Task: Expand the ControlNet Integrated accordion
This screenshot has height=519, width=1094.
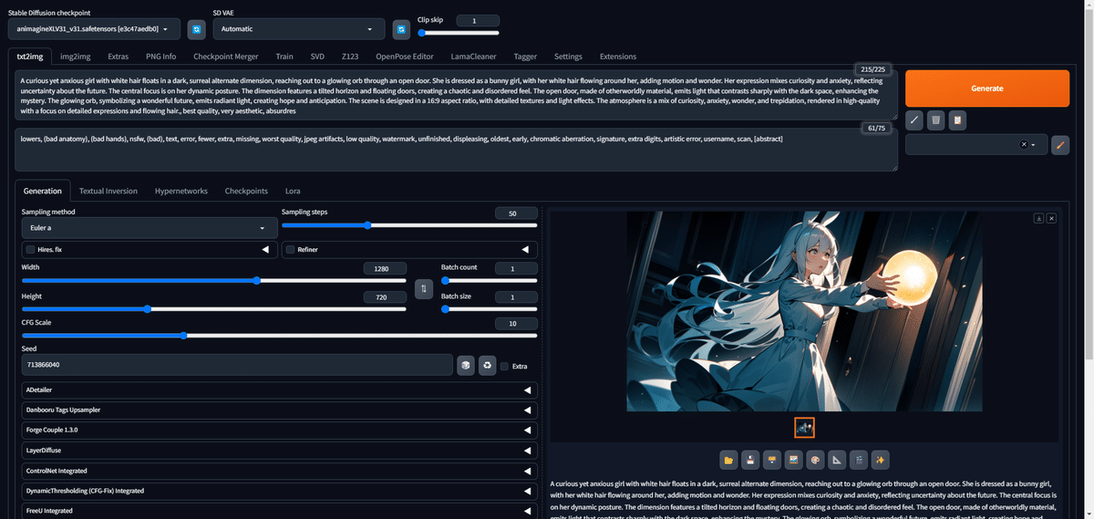Action: [279, 471]
